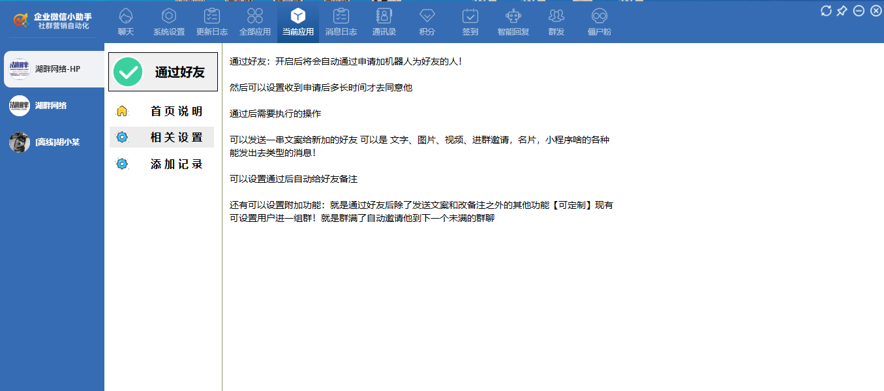Click the refresh icon in the titlebar
The width and height of the screenshot is (884, 391).
[825, 10]
